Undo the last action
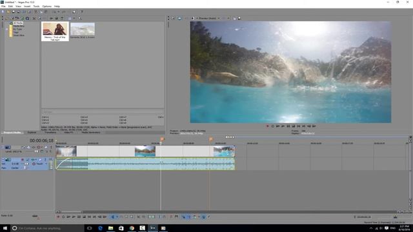 (x=54, y=12)
